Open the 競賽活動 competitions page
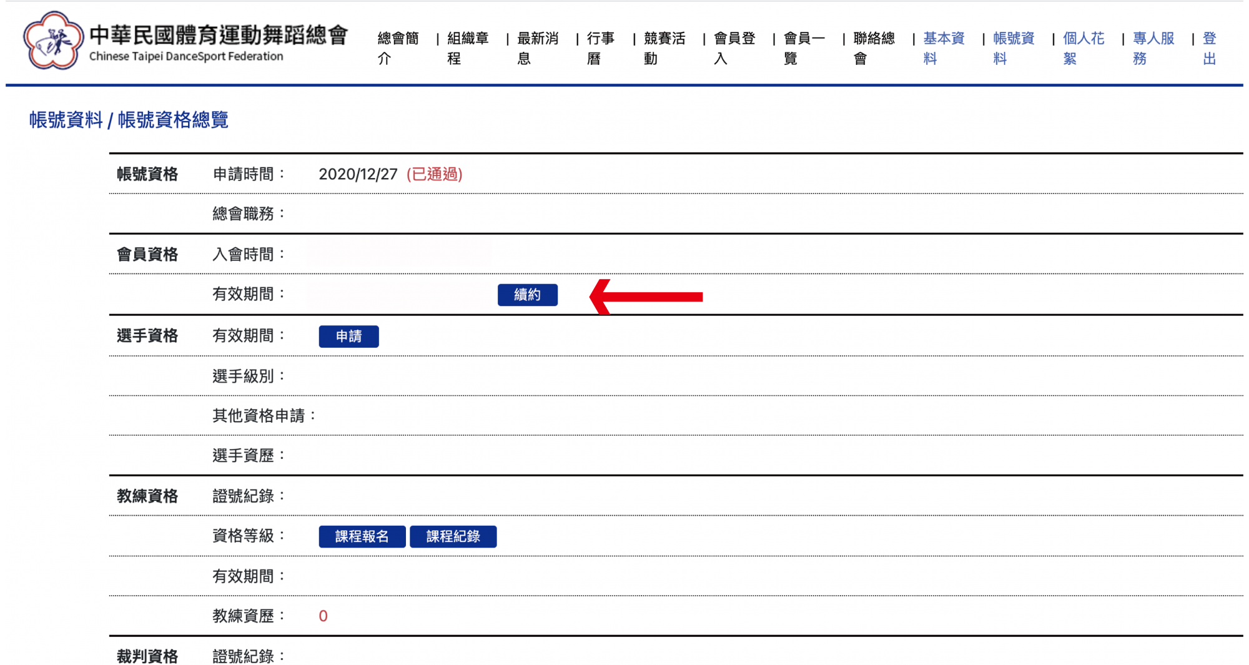The height and width of the screenshot is (665, 1249). [664, 48]
